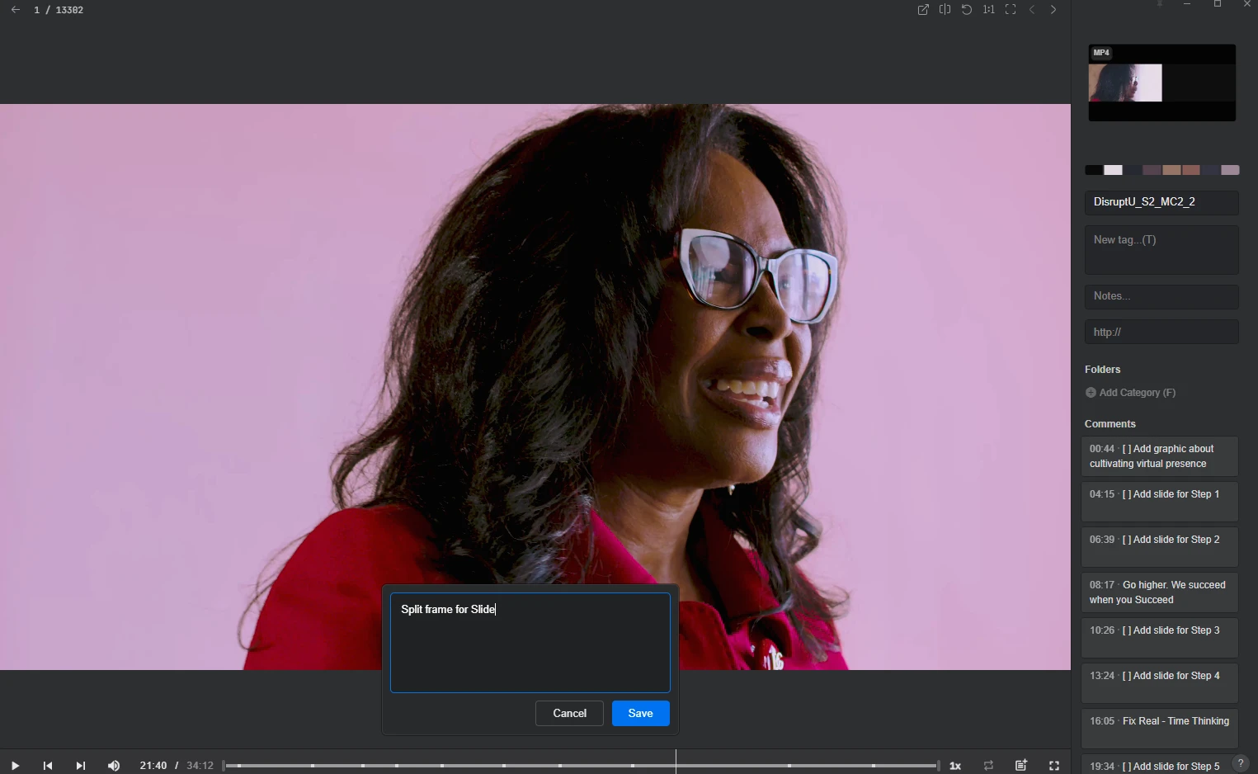
Task: Mute the video volume
Action: tap(114, 766)
